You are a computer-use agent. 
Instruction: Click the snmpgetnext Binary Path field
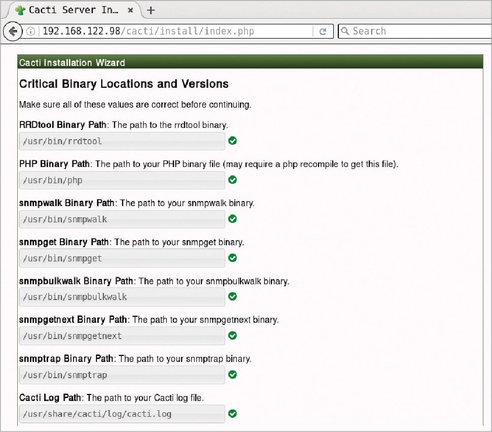122,336
